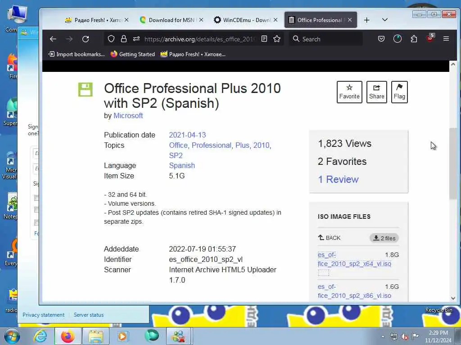
Task: Open the green globe app in taskbar
Action: (152, 336)
